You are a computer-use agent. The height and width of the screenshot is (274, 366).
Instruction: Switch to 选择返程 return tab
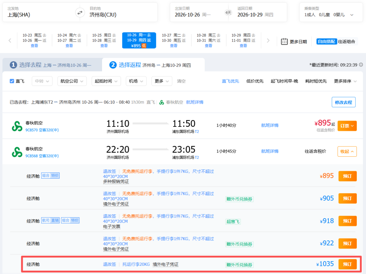click(154, 65)
